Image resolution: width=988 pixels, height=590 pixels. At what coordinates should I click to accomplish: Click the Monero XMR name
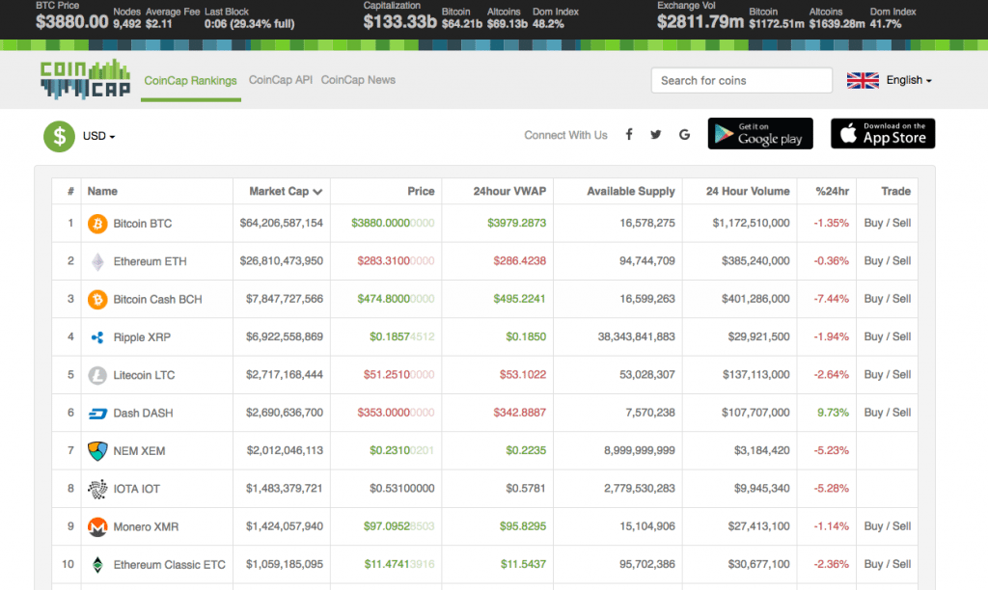[147, 526]
